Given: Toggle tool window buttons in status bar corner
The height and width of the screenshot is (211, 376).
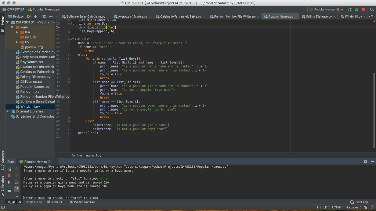Looking at the screenshot, I should point(3,207).
